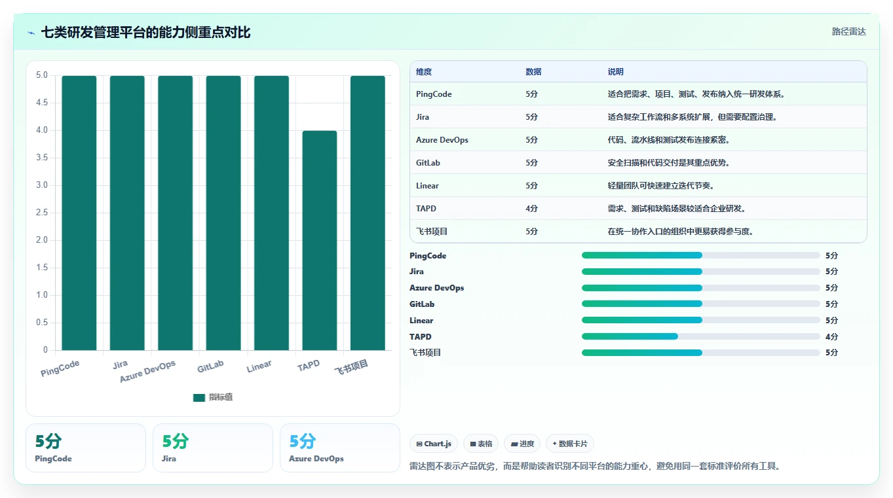Click the Linear progress bar
Screen dimensions: 893x498
[x=701, y=320]
